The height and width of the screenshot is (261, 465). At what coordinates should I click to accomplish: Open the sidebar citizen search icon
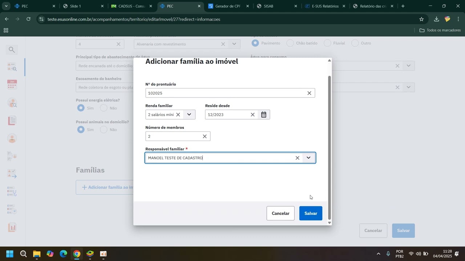click(x=12, y=103)
